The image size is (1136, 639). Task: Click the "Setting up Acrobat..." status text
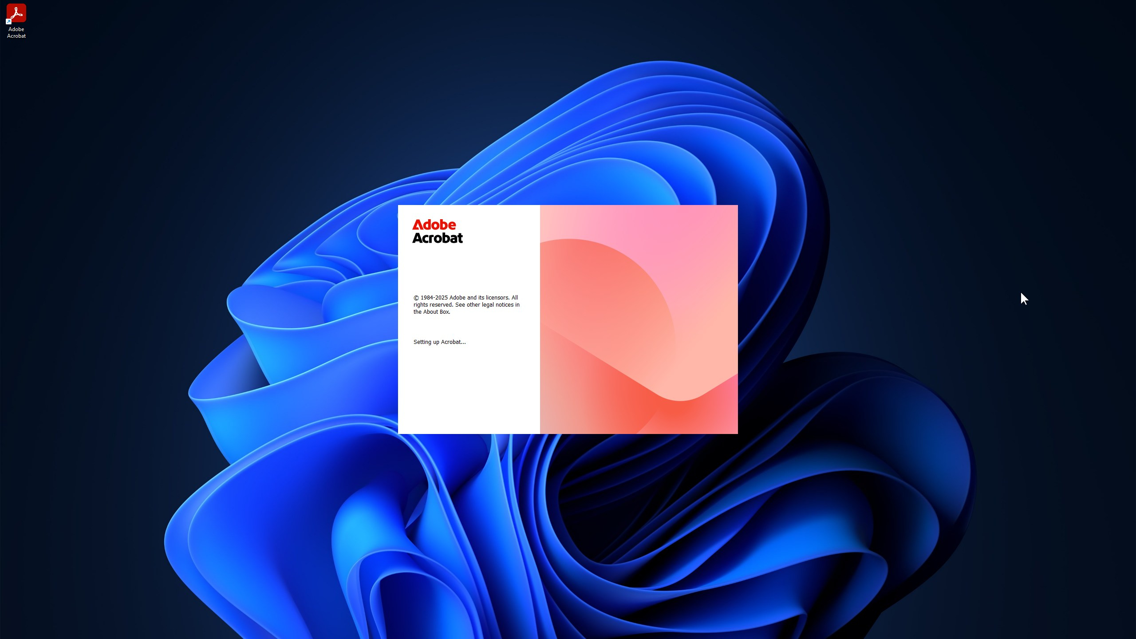tap(439, 342)
